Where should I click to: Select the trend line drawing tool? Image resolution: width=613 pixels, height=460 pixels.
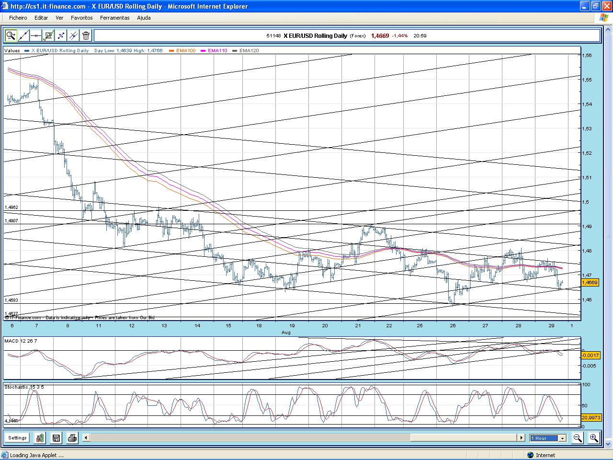23,35
